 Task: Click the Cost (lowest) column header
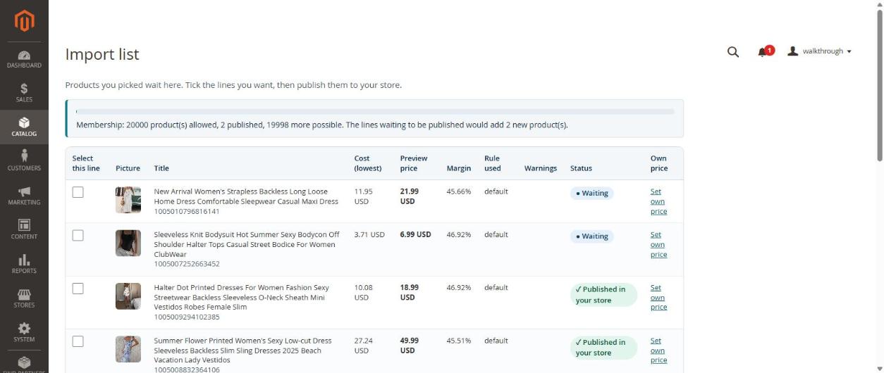pyautogui.click(x=368, y=163)
